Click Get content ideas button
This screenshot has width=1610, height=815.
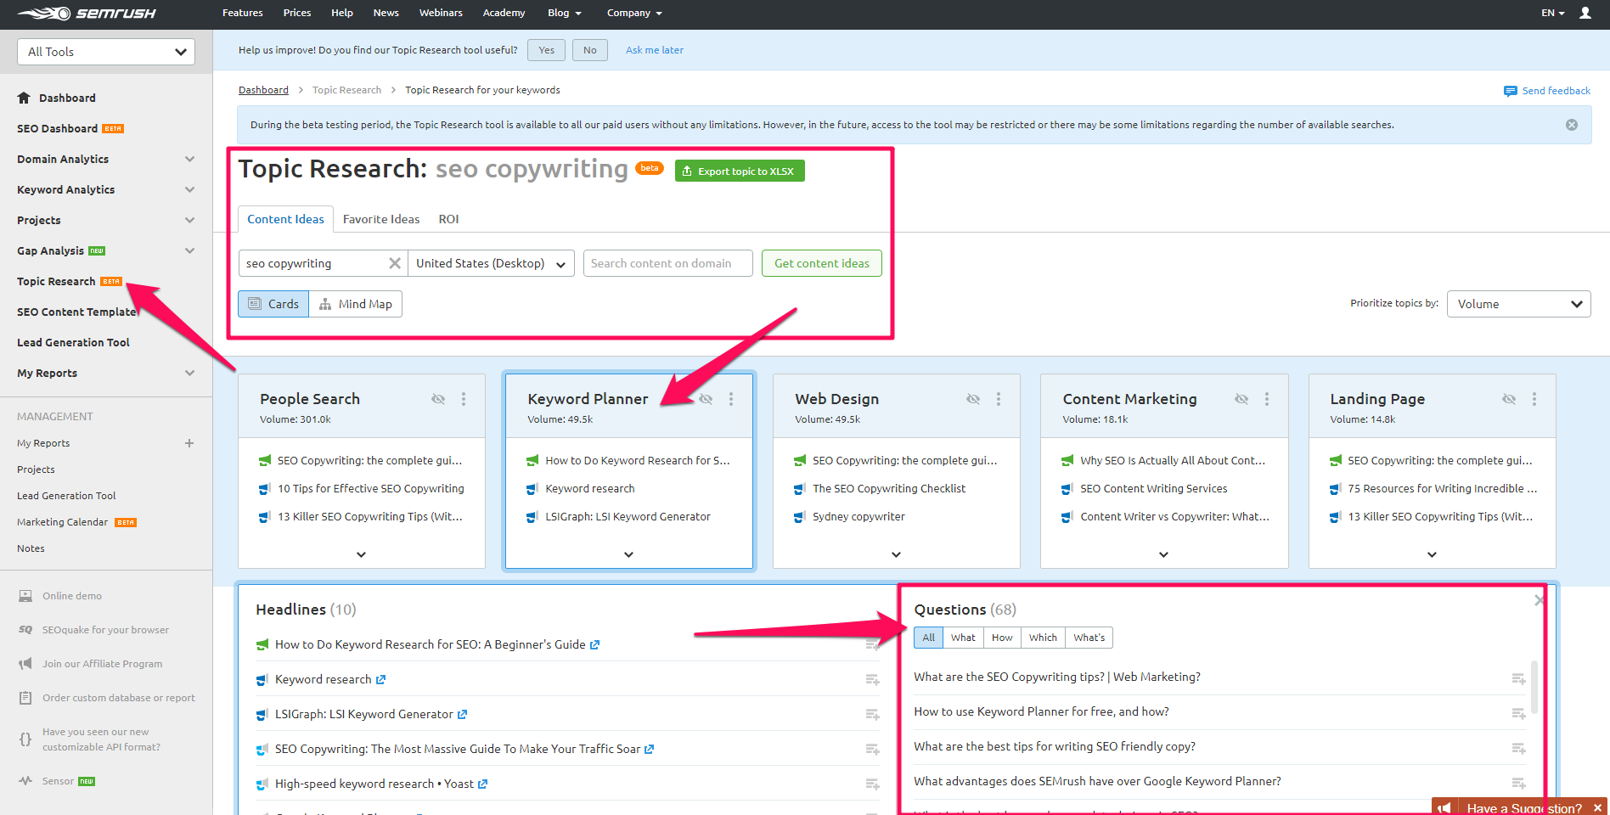pos(821,263)
